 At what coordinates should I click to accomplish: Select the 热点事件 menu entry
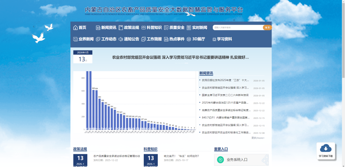[x=177, y=39]
